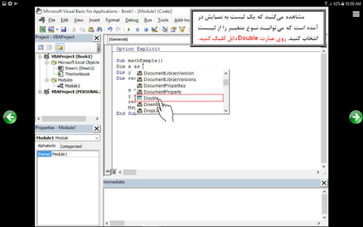Click the Reset stop icon

[x=146, y=30]
